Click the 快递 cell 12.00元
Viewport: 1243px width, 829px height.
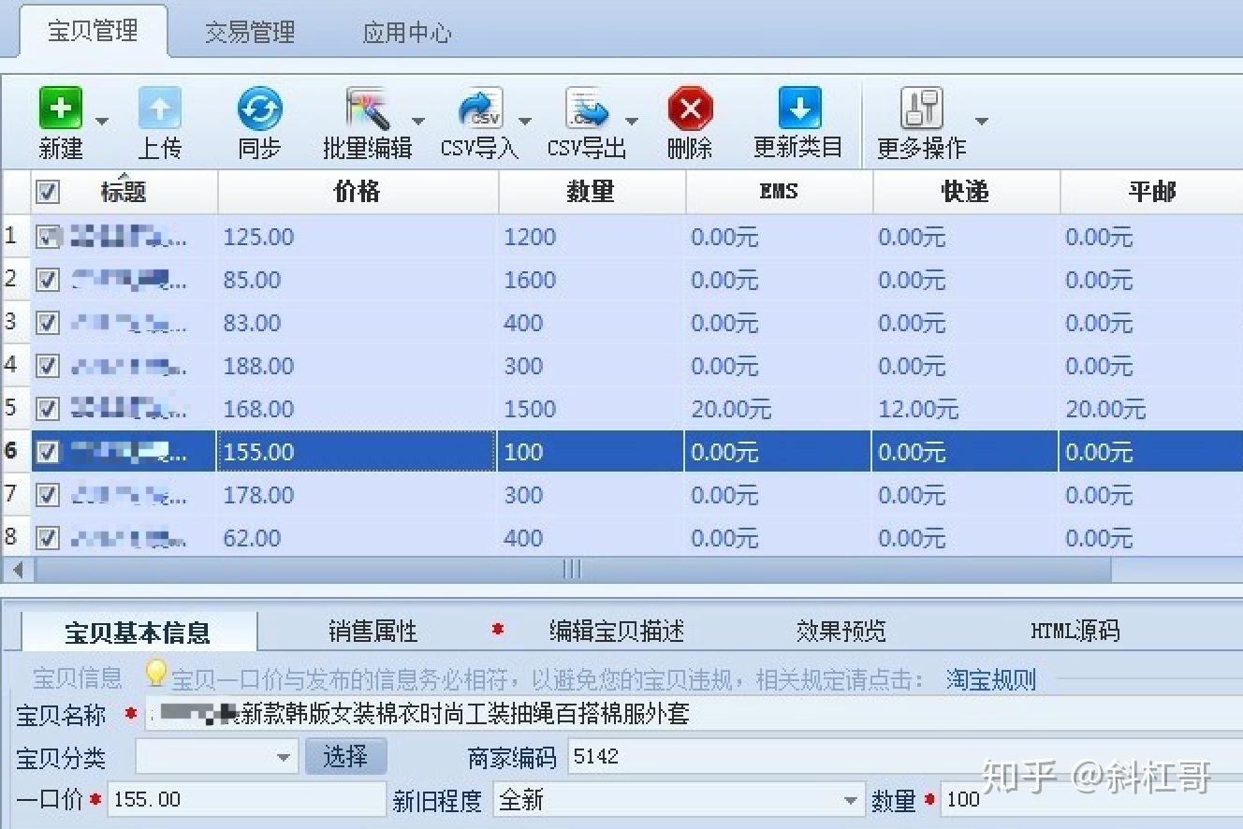click(x=966, y=409)
